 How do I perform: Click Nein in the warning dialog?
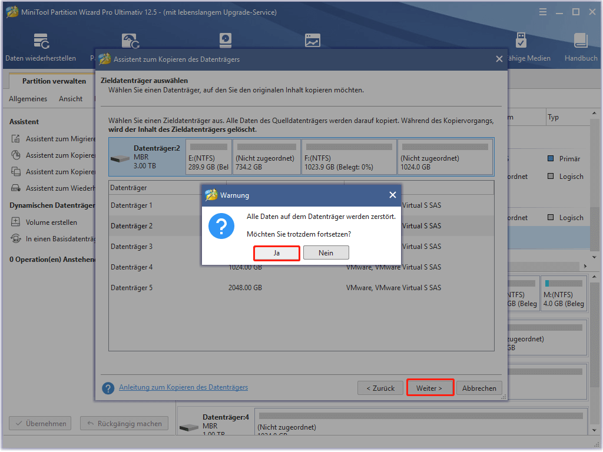(326, 253)
